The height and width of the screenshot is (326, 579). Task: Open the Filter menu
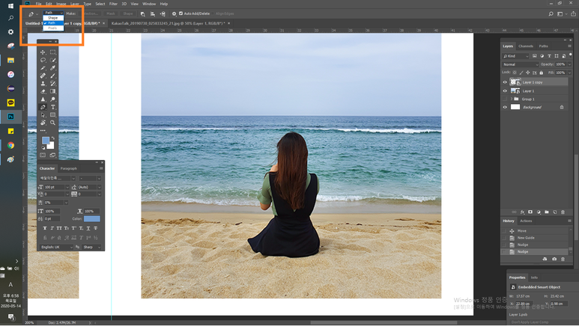[x=113, y=4]
